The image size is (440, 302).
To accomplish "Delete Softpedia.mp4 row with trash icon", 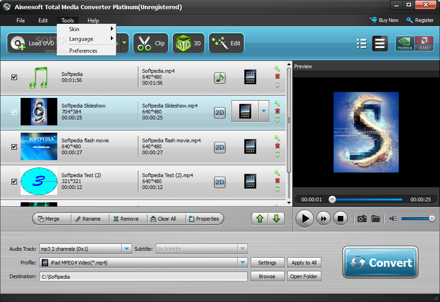I will tap(277, 76).
